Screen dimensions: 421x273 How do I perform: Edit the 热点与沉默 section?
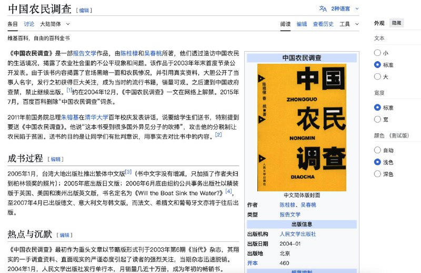(x=64, y=236)
